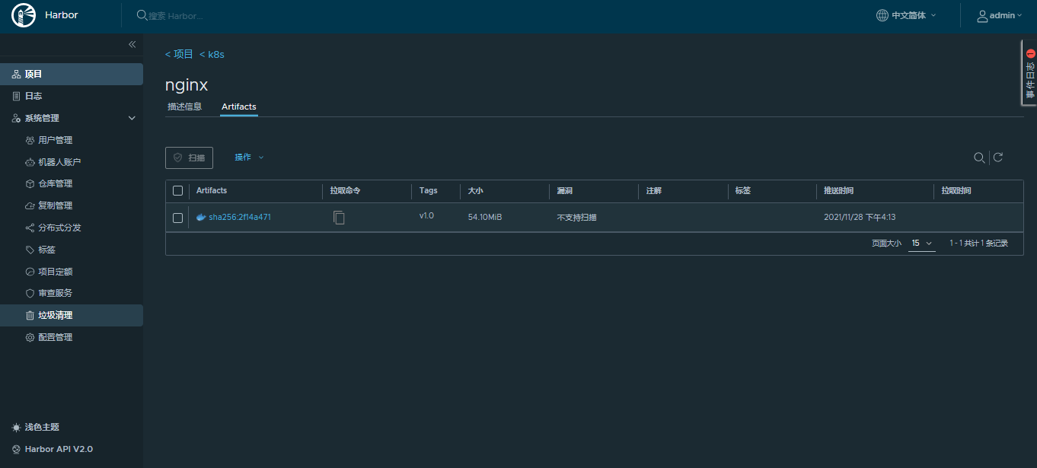Open 日志 in the sidebar menu

(72, 96)
